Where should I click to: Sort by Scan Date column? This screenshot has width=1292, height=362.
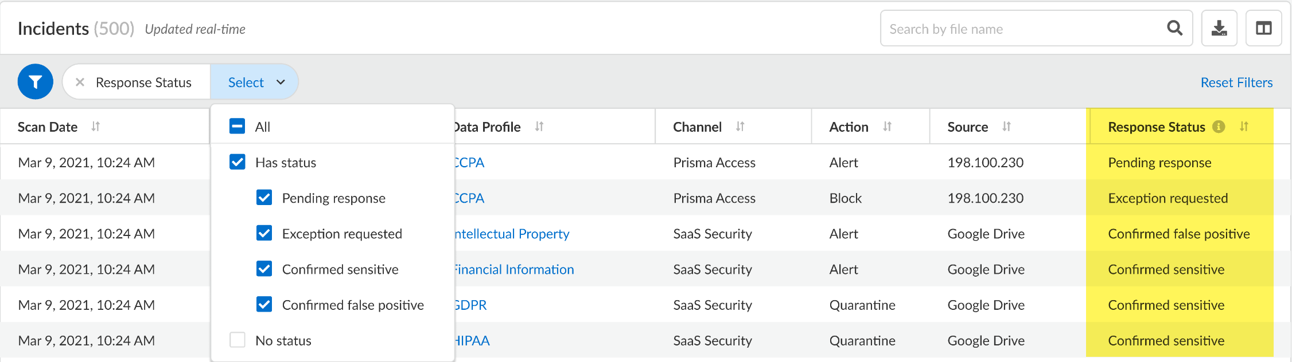point(96,127)
